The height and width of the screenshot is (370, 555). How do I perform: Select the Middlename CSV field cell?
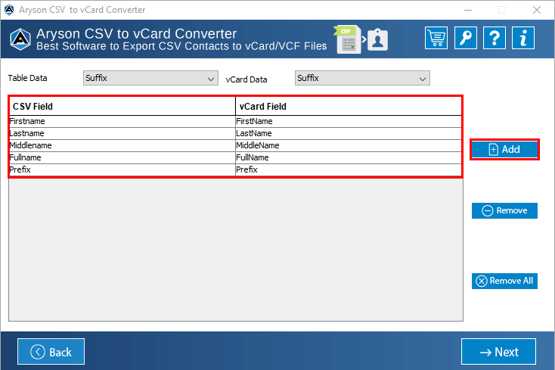tap(122, 145)
